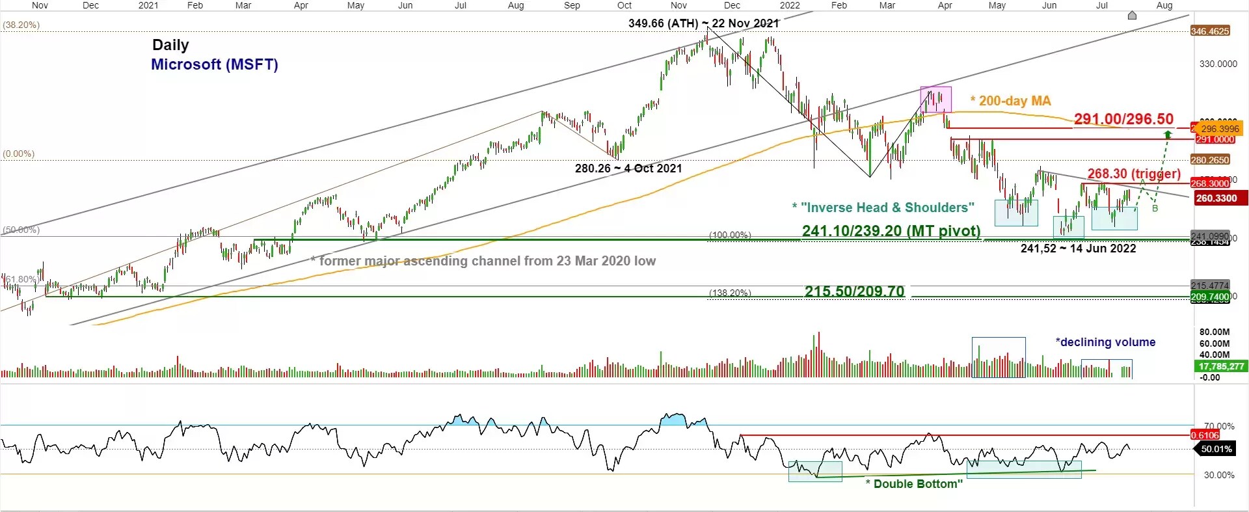1249x512 pixels.
Task: Click the '215.50/209.70' support label
Action: pos(855,291)
